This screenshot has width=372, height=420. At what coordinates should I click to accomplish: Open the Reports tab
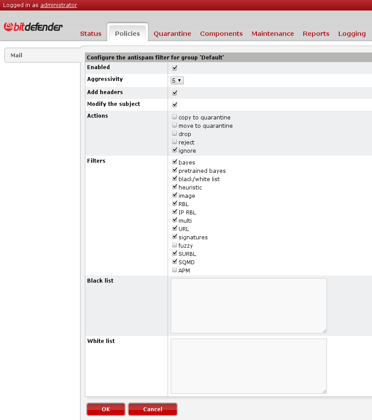pos(316,34)
